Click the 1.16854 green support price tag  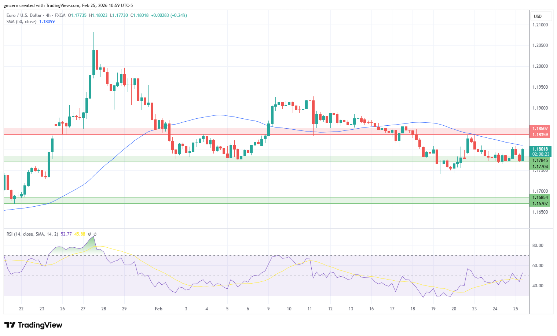[540, 197]
